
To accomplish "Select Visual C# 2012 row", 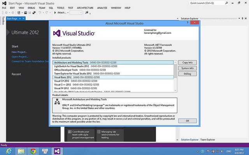I will pyautogui.click(x=113, y=81).
